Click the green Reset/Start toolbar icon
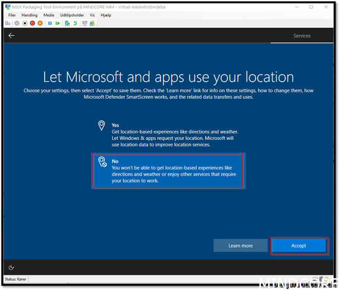This screenshot has height=290, width=340. click(57, 23)
